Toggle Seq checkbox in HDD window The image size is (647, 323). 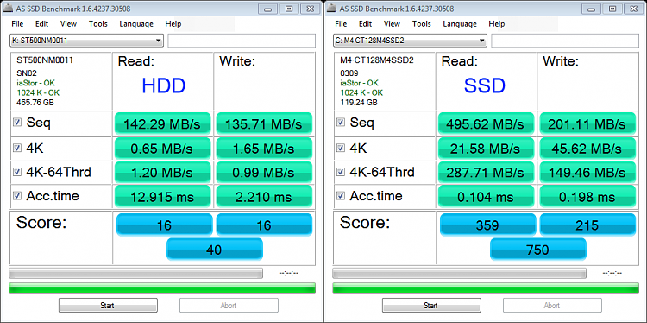[x=17, y=123]
